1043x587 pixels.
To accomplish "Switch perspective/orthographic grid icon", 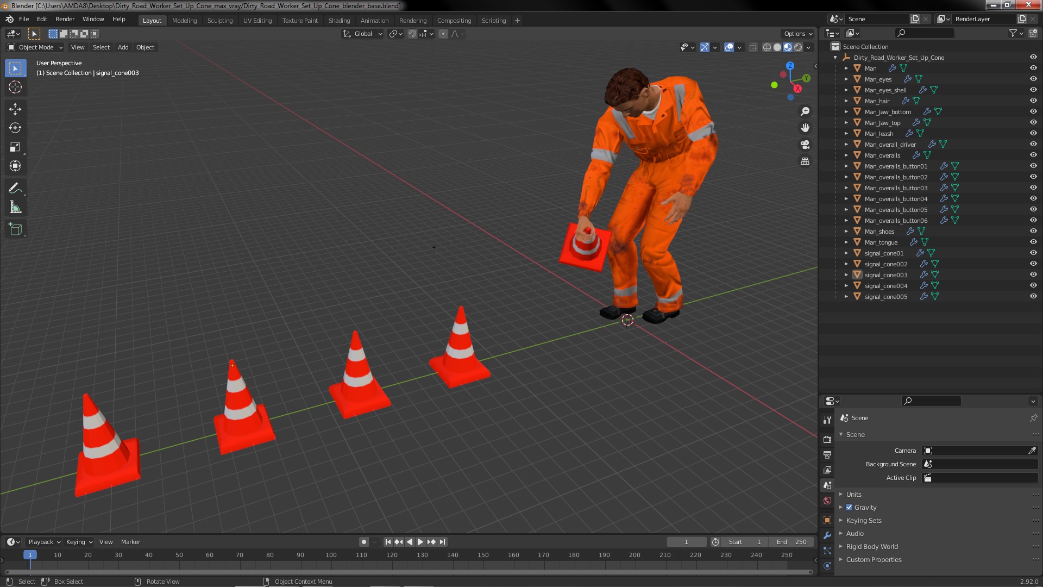I will pyautogui.click(x=805, y=161).
